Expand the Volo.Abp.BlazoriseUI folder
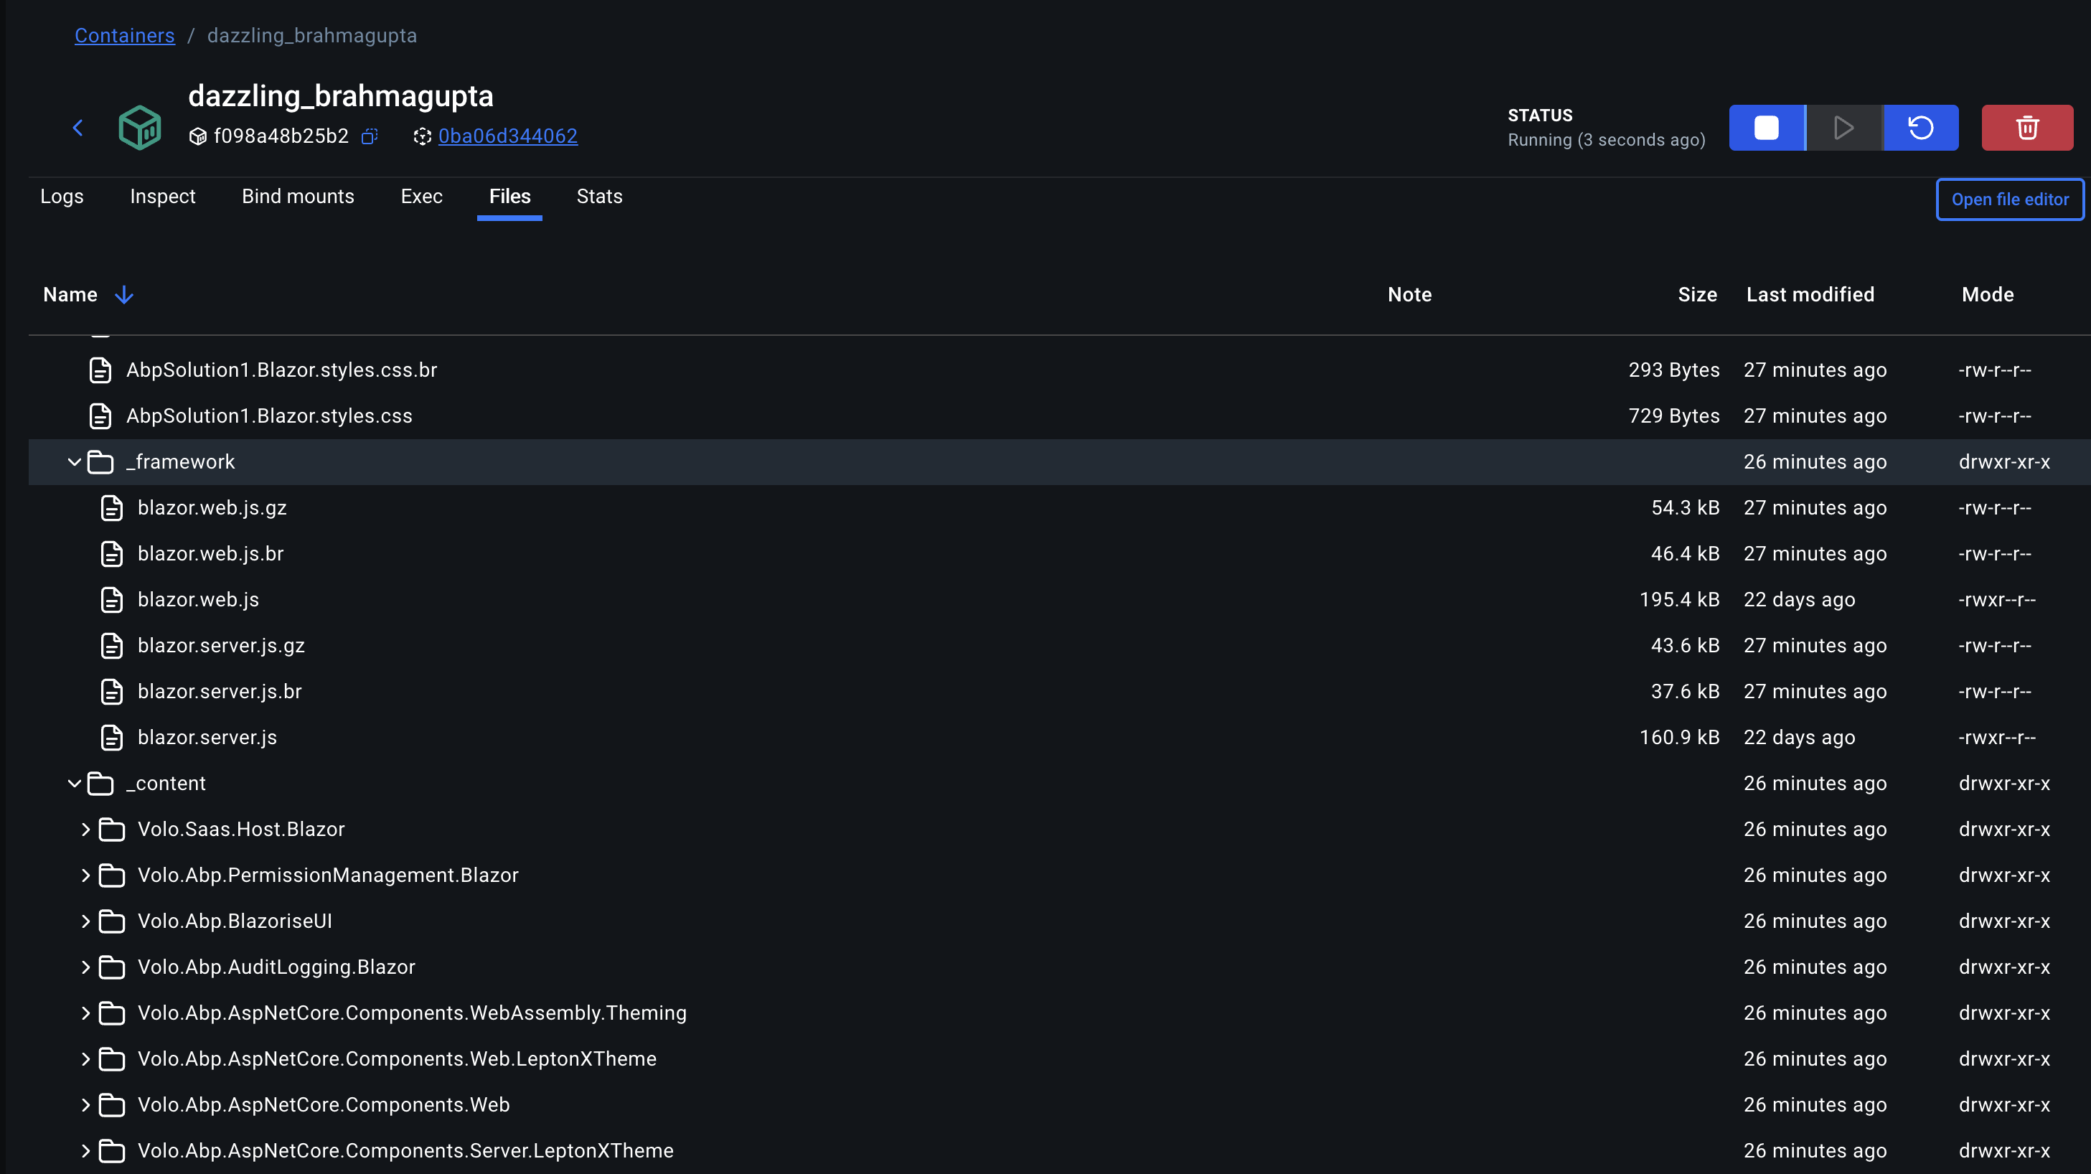This screenshot has height=1174, width=2091. [85, 921]
